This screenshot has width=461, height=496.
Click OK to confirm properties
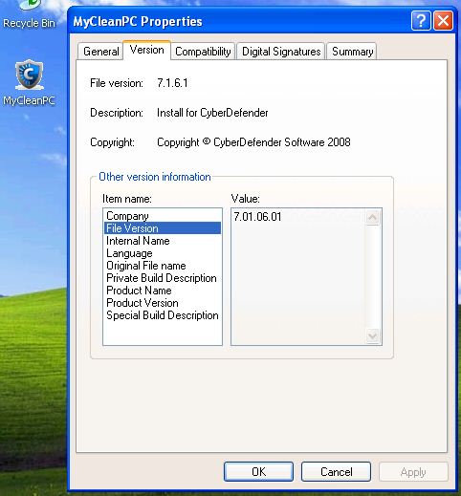click(x=258, y=471)
